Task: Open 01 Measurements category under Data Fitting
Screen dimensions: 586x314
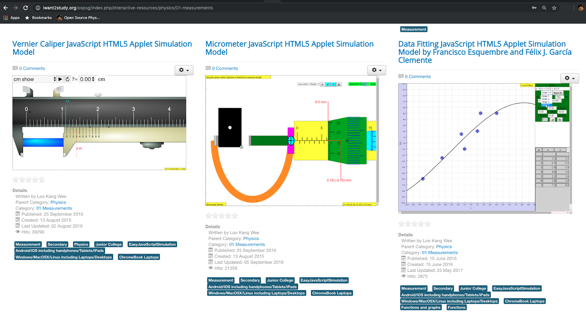Action: click(x=440, y=252)
